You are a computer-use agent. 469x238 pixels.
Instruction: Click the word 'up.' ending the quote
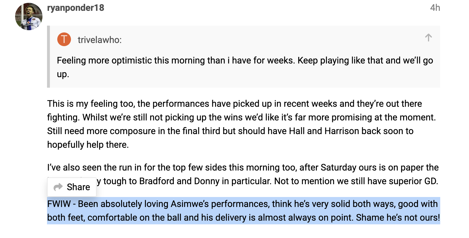click(63, 74)
